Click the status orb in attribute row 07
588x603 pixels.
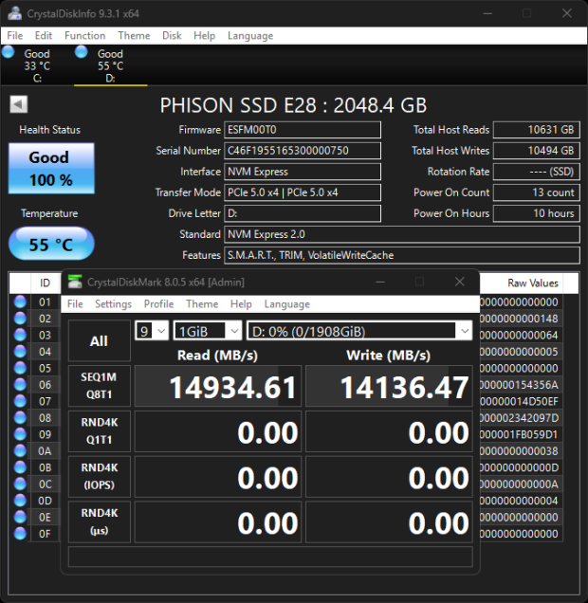pyautogui.click(x=20, y=401)
